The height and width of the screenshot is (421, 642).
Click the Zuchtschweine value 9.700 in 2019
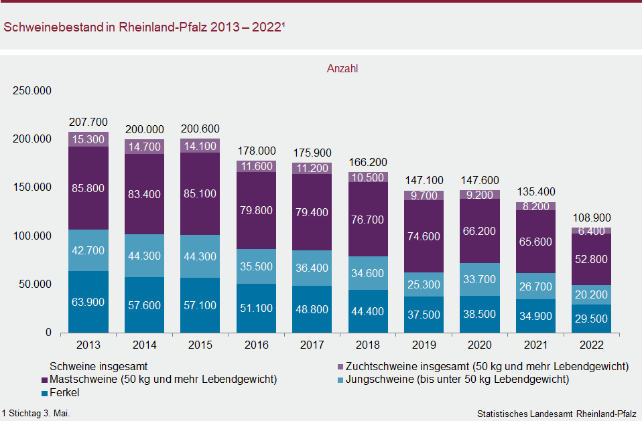click(x=424, y=196)
